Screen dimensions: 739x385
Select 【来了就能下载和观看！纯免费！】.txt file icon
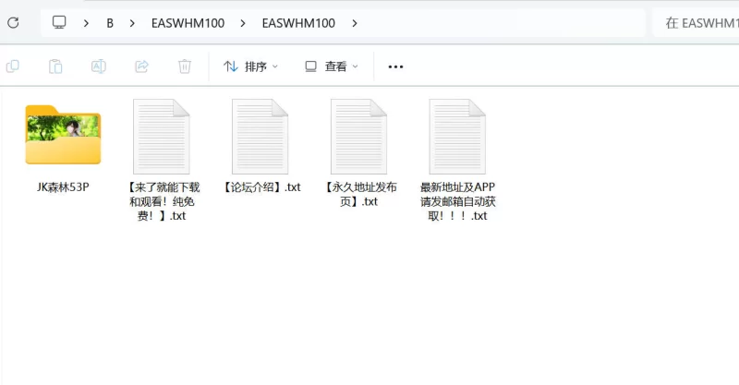(x=161, y=137)
